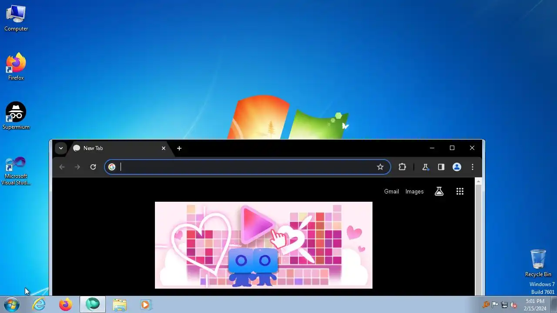The width and height of the screenshot is (557, 313).
Task: Open the profile avatar menu
Action: 457,167
